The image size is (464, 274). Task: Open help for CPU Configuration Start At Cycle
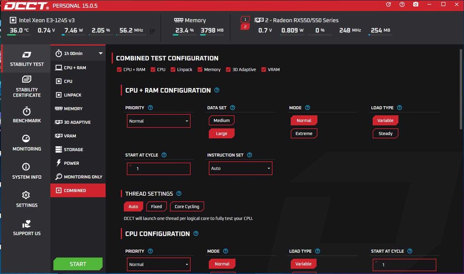coord(410,251)
